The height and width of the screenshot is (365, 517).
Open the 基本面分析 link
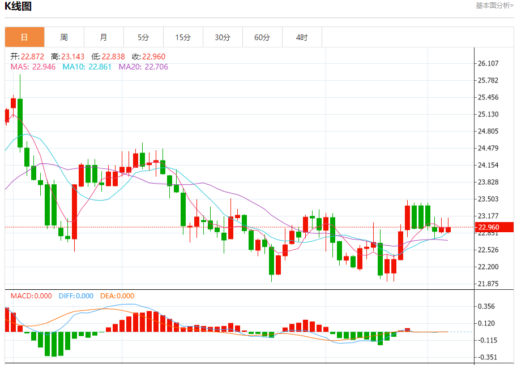[x=494, y=6]
